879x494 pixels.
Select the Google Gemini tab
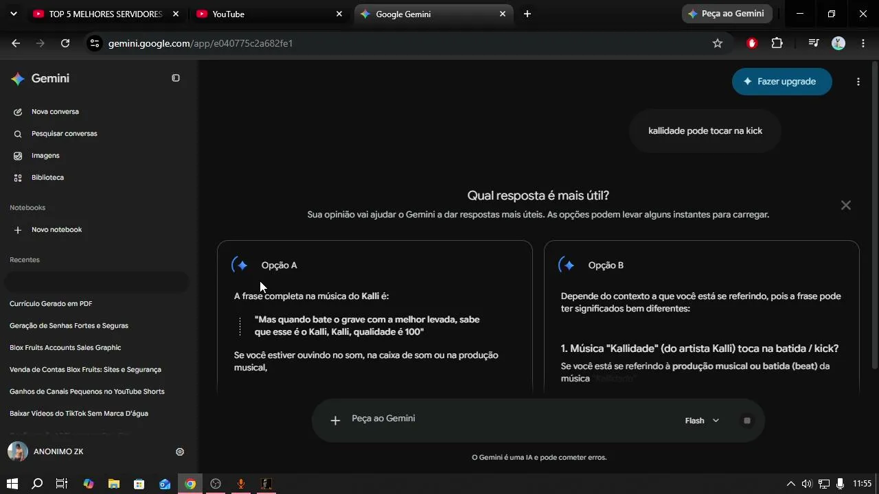pyautogui.click(x=433, y=14)
